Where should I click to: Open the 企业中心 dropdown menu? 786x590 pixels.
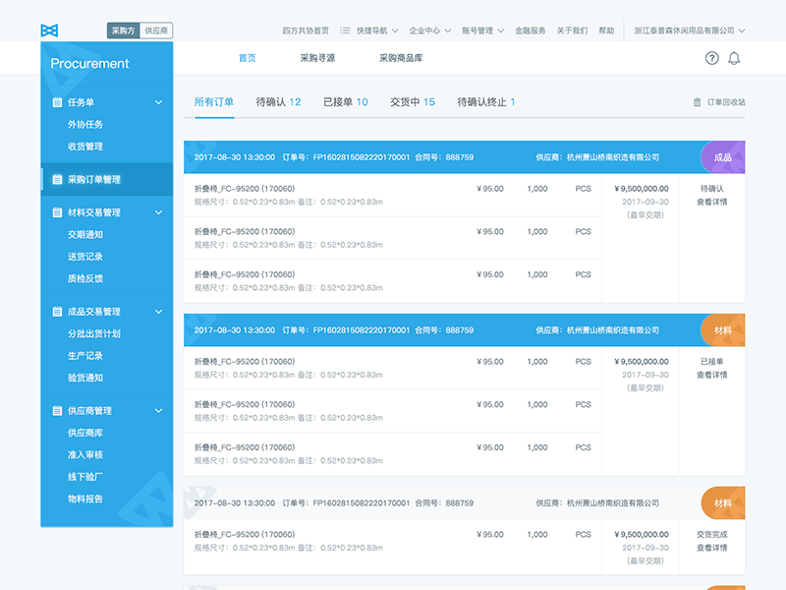click(x=429, y=30)
